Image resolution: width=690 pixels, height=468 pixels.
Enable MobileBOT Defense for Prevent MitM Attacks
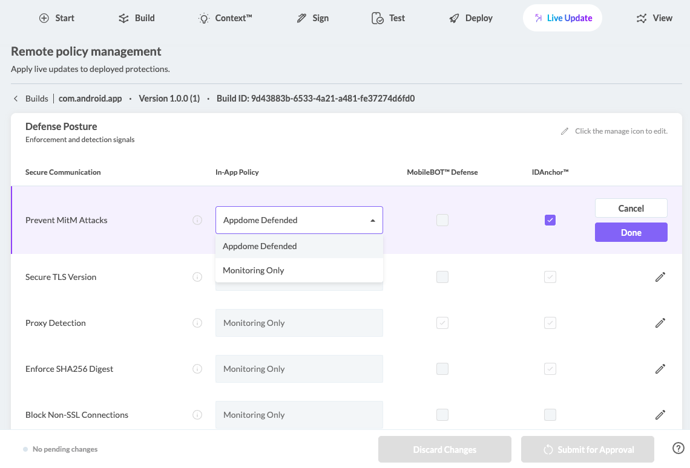[x=442, y=220]
